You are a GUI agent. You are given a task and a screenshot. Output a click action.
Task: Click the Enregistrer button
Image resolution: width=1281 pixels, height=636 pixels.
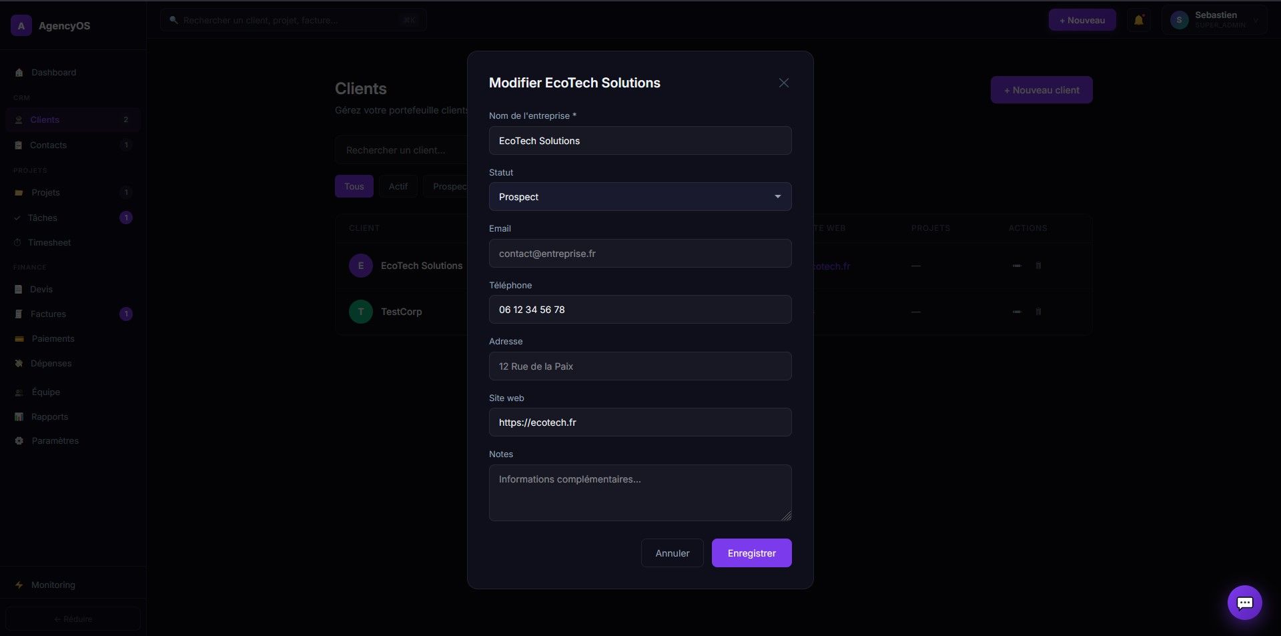[x=752, y=553]
